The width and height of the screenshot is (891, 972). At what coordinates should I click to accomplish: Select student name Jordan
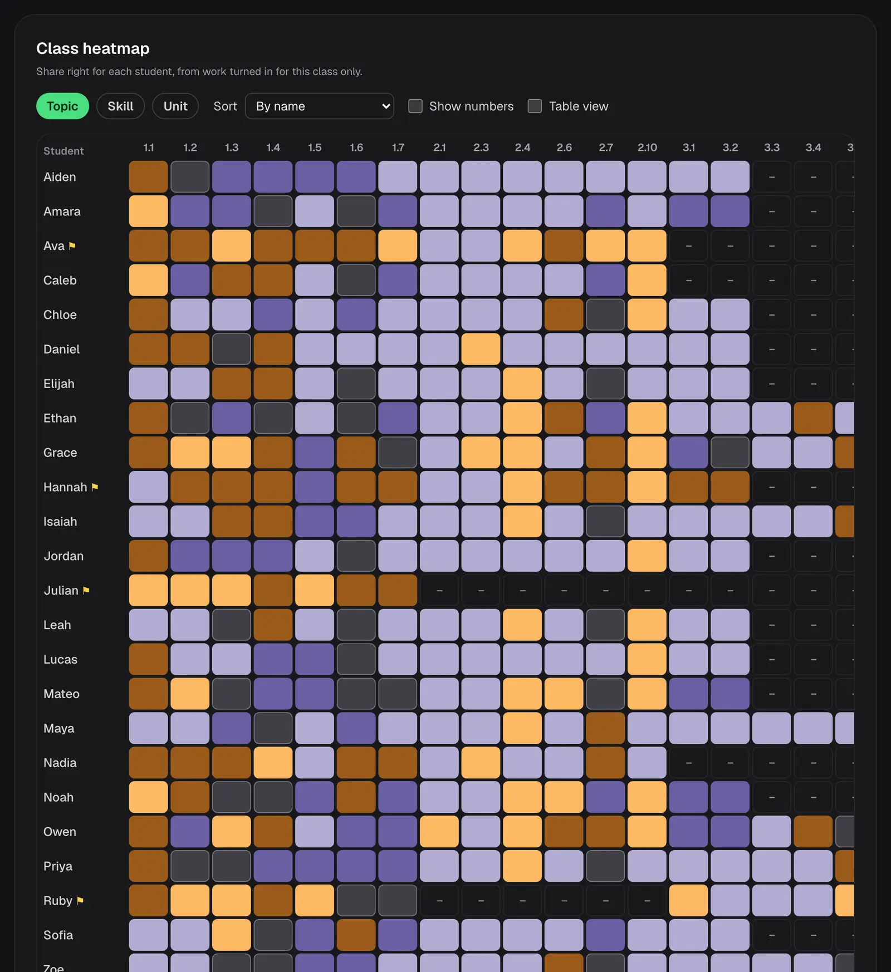click(x=63, y=556)
